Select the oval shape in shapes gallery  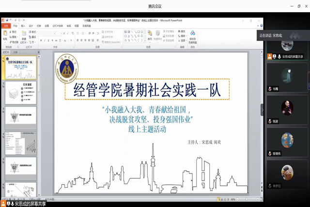point(142,32)
